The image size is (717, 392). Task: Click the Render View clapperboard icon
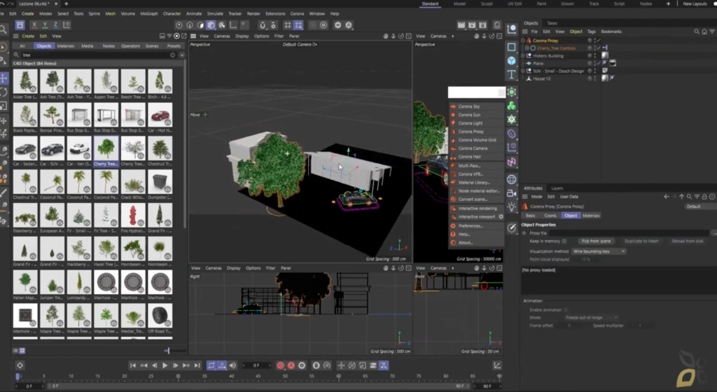click(x=461, y=25)
